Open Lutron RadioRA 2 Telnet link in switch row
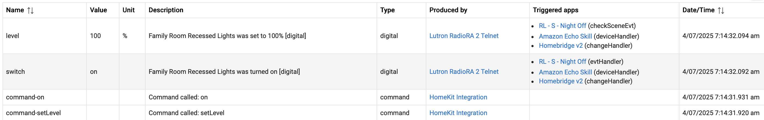The height and width of the screenshot is (120, 764). click(464, 72)
